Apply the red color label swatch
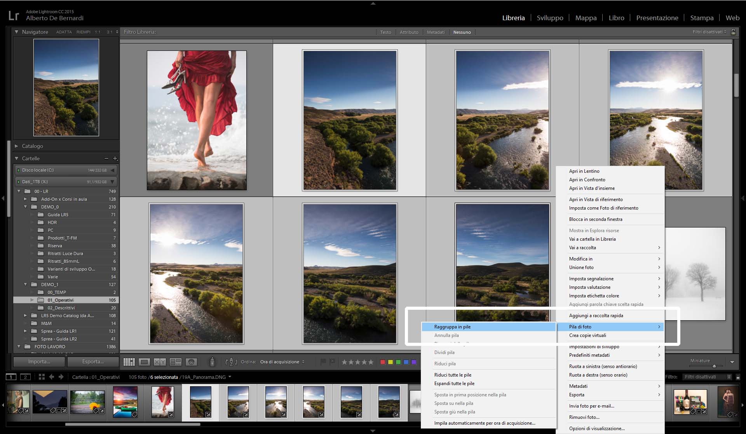 tap(383, 362)
